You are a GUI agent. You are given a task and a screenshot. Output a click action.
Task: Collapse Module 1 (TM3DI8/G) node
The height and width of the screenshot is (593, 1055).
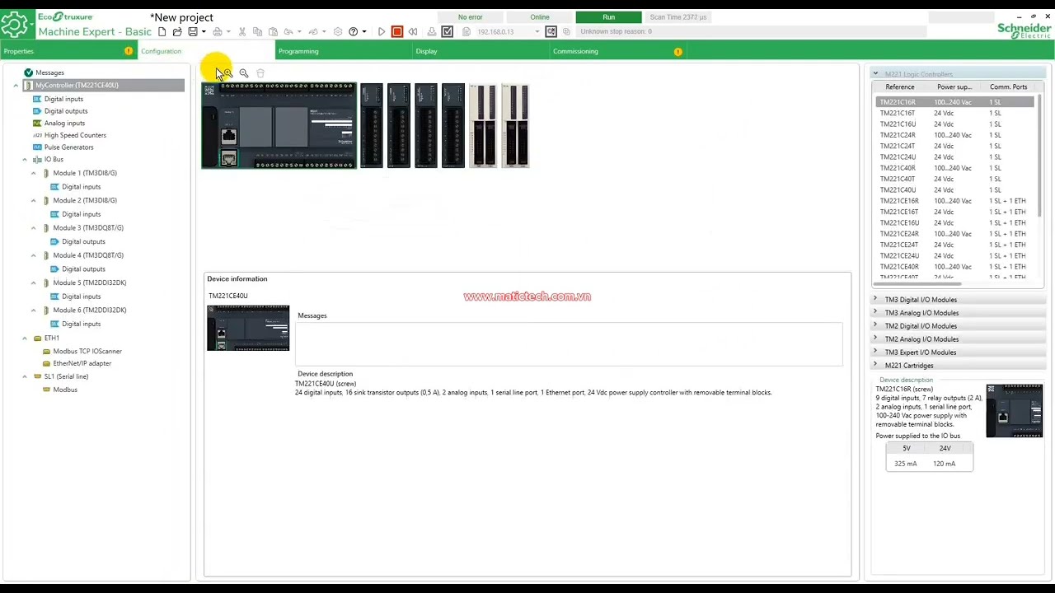(34, 173)
